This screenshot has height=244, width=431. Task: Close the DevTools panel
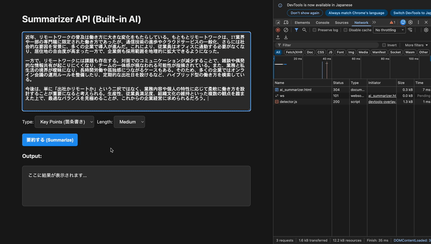(426, 23)
